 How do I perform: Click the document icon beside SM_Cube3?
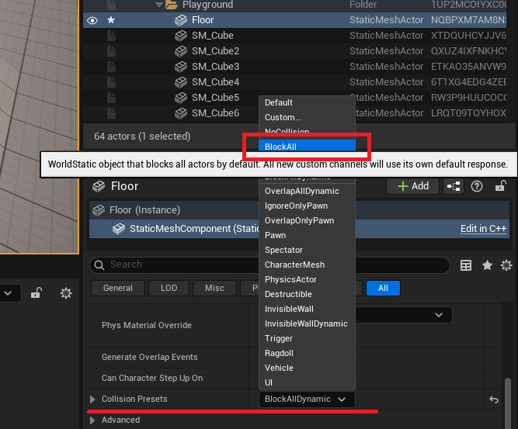(x=111, y=67)
